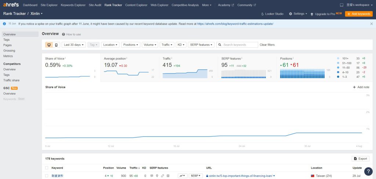
Task: Select the Traffic metric card
Action: click(188, 67)
